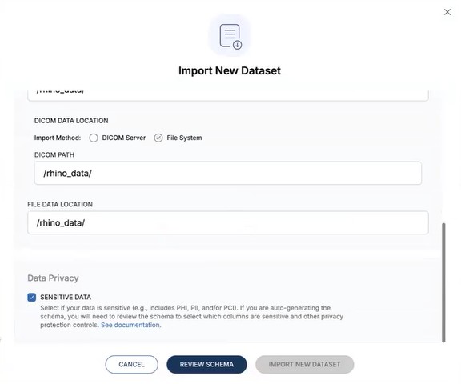This screenshot has height=384, width=461.
Task: Click the CANCEL button
Action: pyautogui.click(x=132, y=364)
